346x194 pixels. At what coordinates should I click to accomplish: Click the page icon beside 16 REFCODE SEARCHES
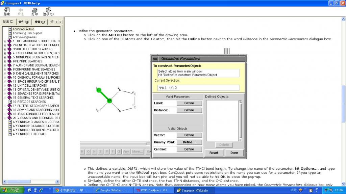[10, 102]
